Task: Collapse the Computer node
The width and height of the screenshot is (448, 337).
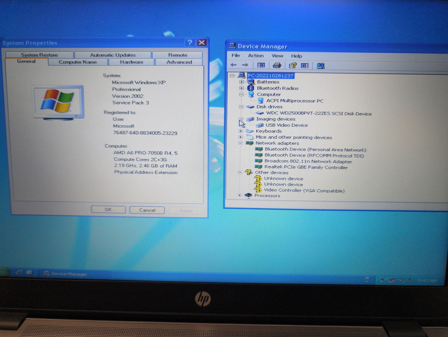Action: [x=242, y=94]
